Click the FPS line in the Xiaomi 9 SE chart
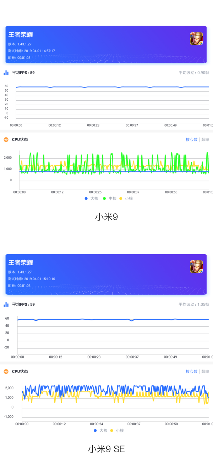213x453 pixels. 113,319
